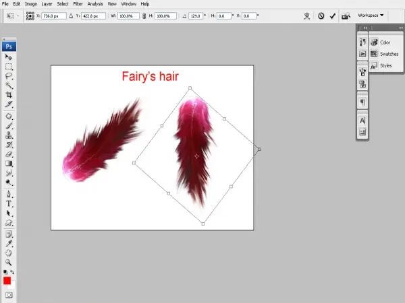This screenshot has width=405, height=303.
Task: Toggle relative positioning triangle for reference point
Action: click(x=71, y=16)
